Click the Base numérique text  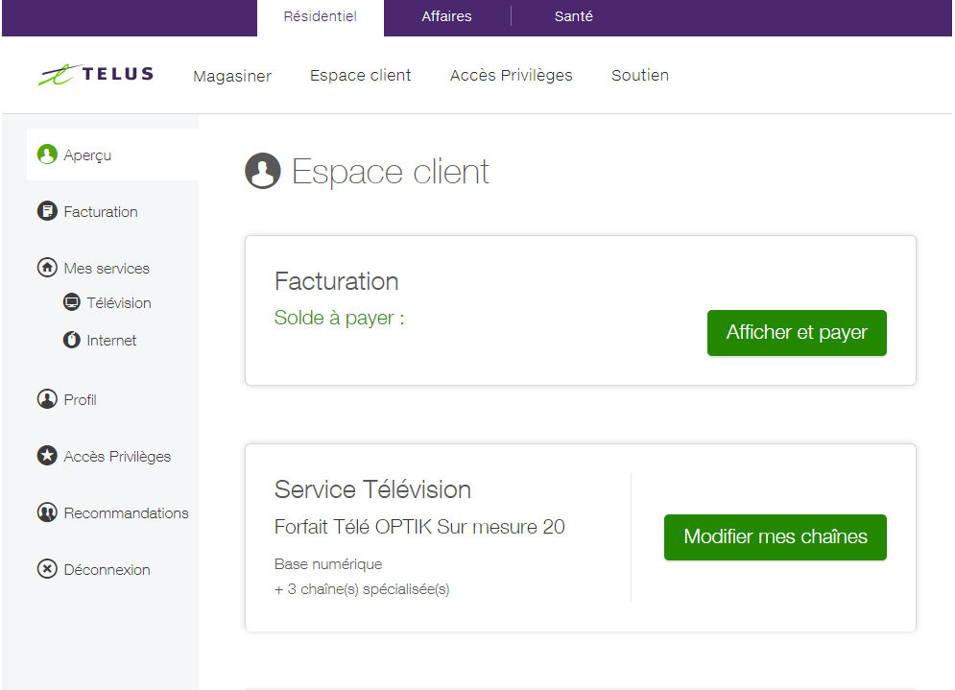tap(328, 564)
